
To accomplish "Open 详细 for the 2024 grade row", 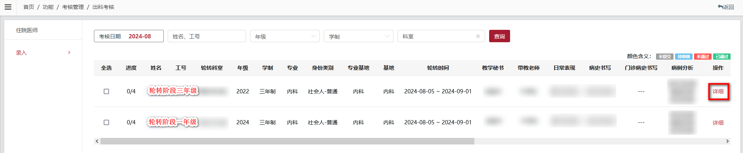I will pos(718,122).
